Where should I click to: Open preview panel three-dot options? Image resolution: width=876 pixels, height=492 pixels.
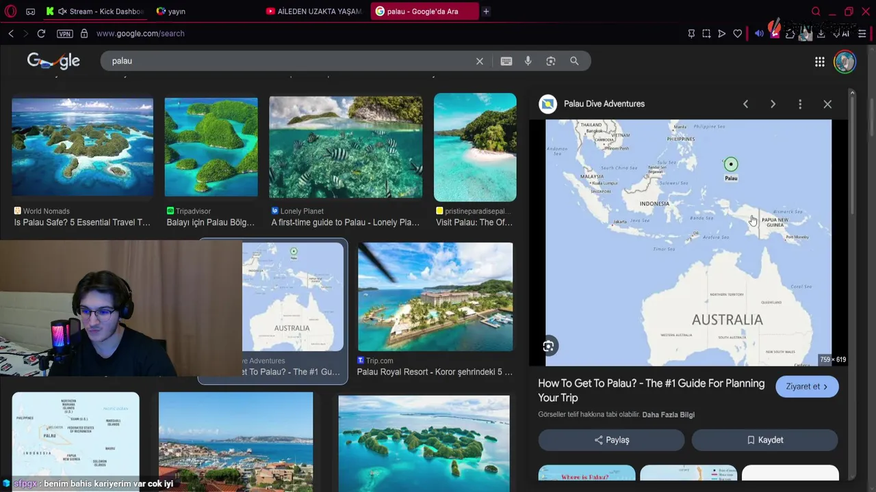800,104
